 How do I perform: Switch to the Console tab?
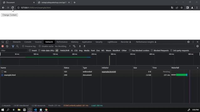(28, 42)
